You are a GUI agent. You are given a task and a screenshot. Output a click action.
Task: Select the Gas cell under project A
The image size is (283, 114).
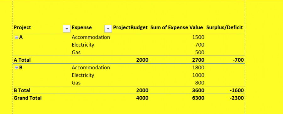pyautogui.click(x=76, y=52)
